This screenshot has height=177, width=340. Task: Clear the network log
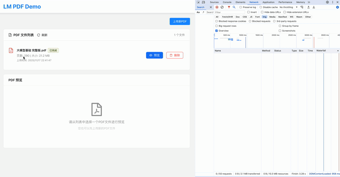point(222,7)
